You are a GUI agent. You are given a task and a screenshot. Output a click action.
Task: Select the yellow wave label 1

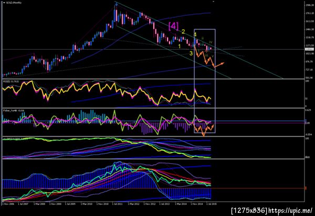[x=180, y=46]
